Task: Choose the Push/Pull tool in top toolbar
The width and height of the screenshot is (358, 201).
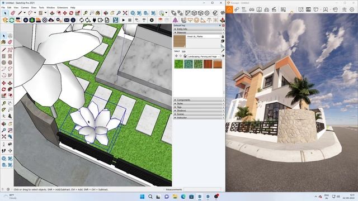Action: 52,13
